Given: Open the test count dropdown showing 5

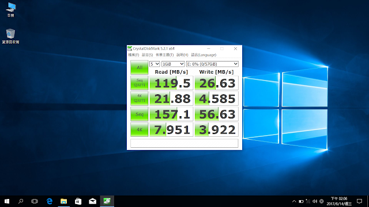Looking at the screenshot, I should pos(155,64).
